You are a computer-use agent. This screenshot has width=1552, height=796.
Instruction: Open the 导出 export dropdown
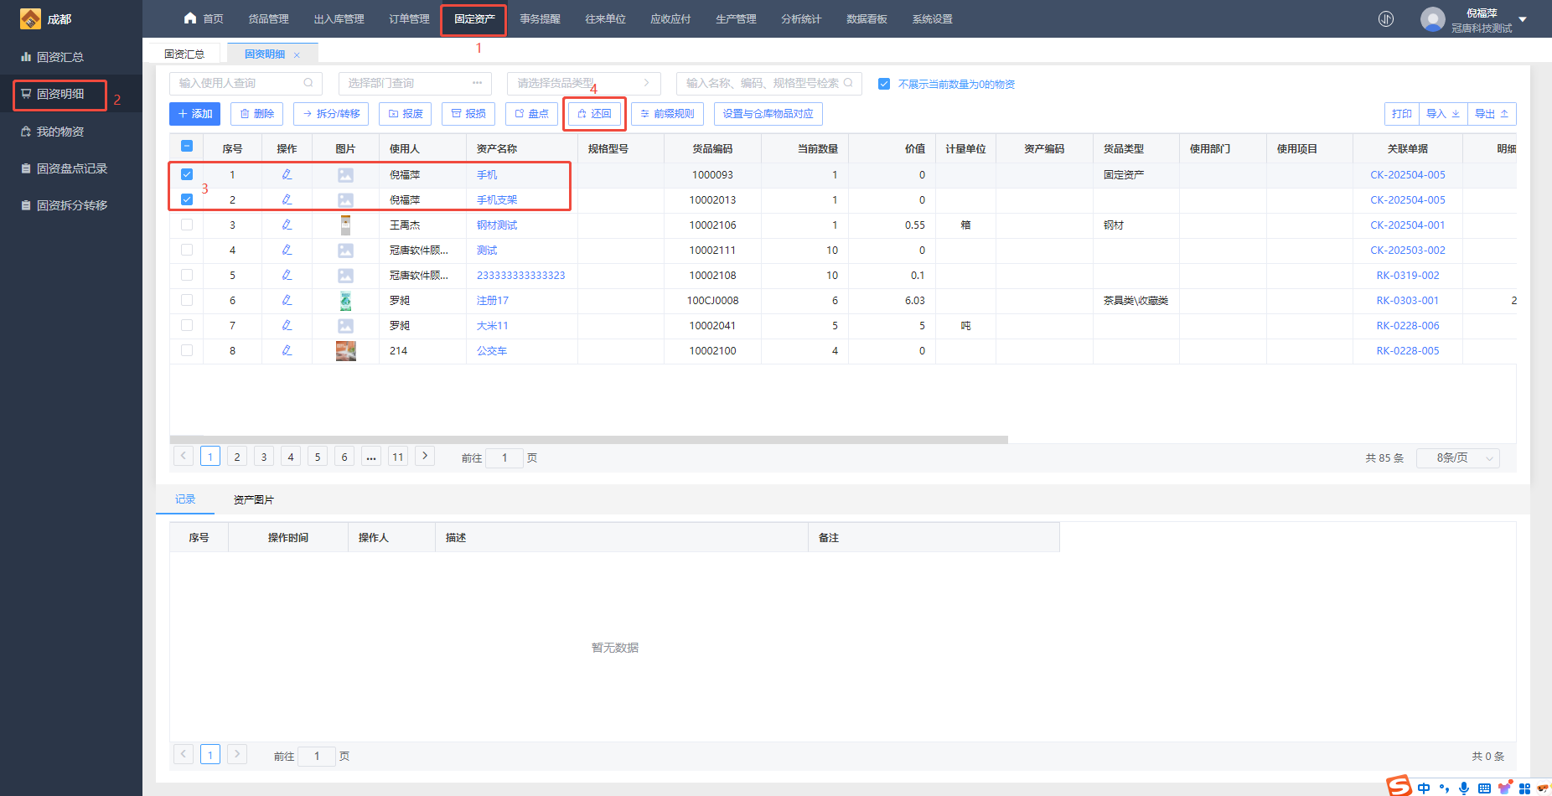[1492, 114]
